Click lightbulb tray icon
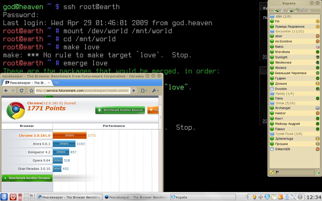322x201 pixels. [254, 197]
